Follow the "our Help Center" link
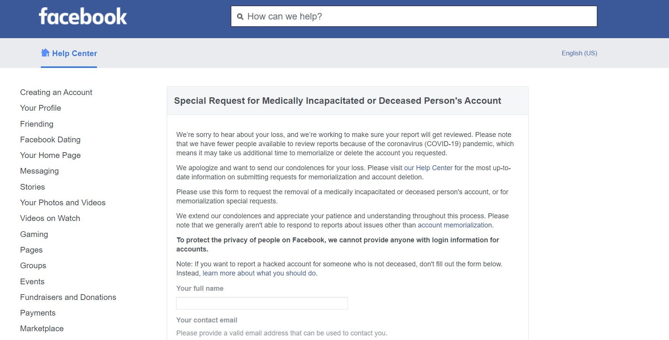Screen dimensions: 669x340 (428, 168)
